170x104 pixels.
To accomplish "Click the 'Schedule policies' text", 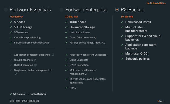I will 137,59.
